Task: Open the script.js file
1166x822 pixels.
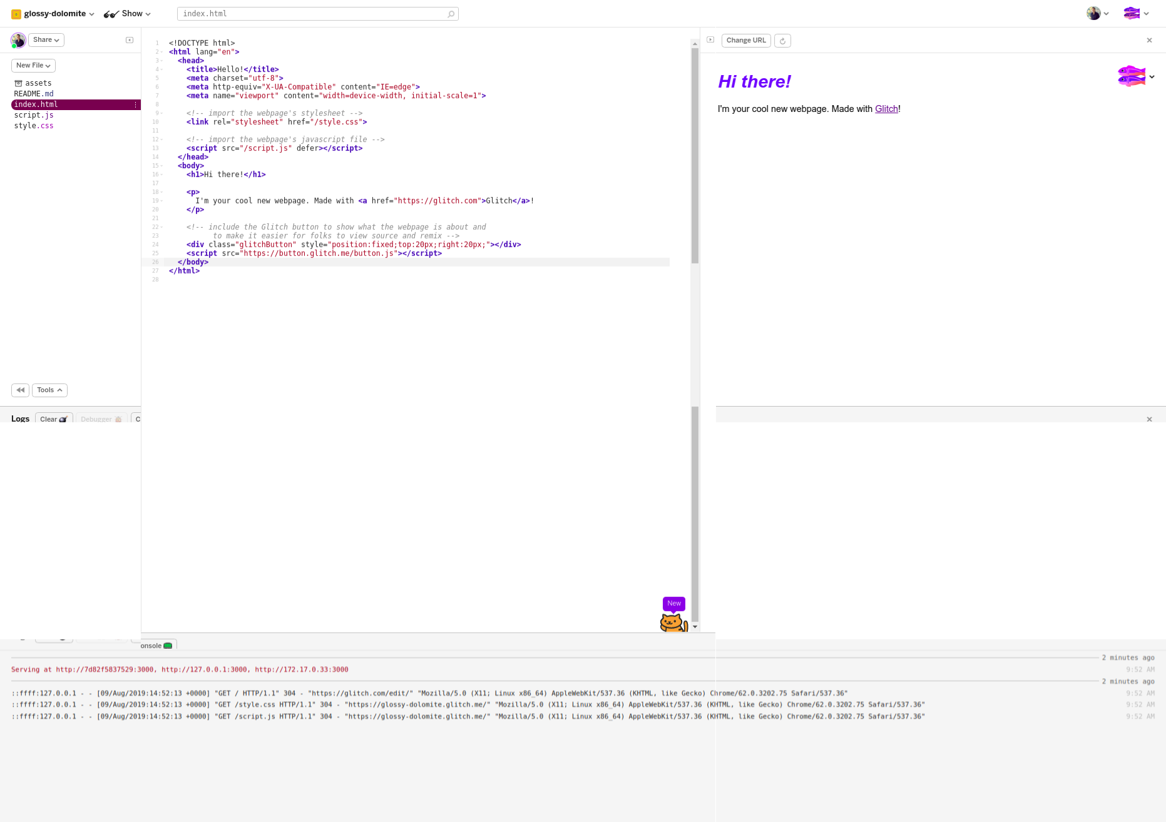Action: click(x=34, y=115)
